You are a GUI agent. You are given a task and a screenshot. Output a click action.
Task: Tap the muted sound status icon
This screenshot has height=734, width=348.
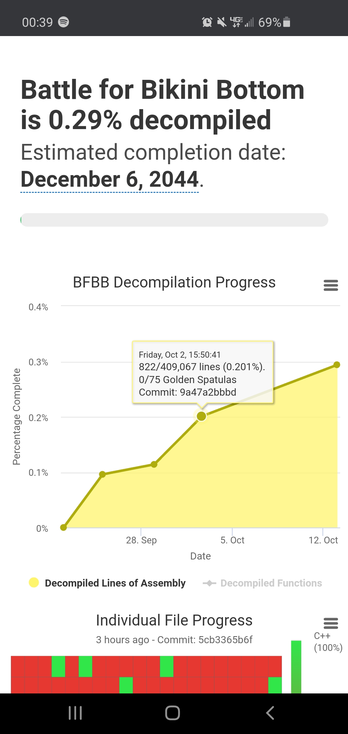(x=222, y=22)
